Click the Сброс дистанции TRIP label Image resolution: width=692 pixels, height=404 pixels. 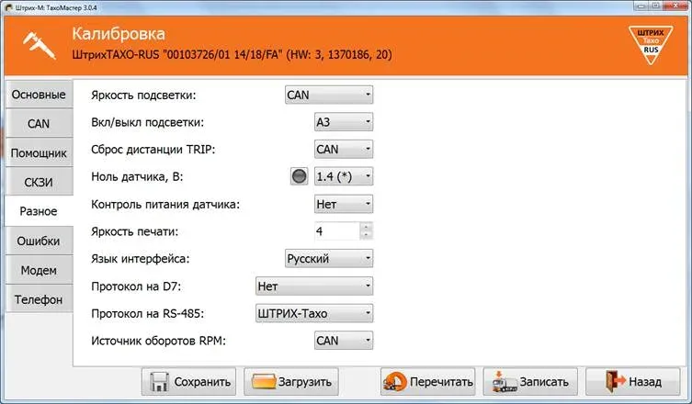[153, 150]
